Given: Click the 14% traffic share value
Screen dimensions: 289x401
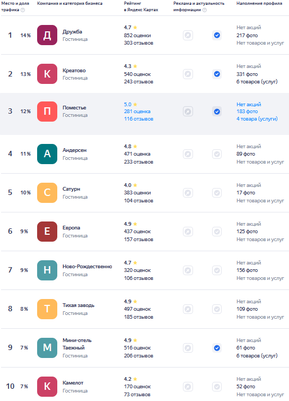Looking at the screenshot, I should point(25,35).
